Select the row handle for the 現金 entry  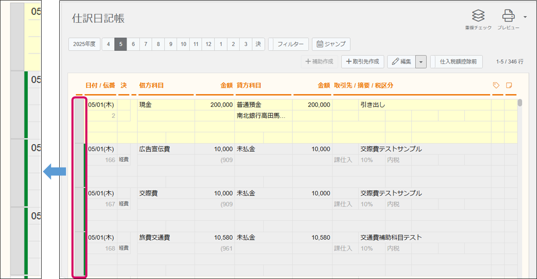tap(79, 121)
